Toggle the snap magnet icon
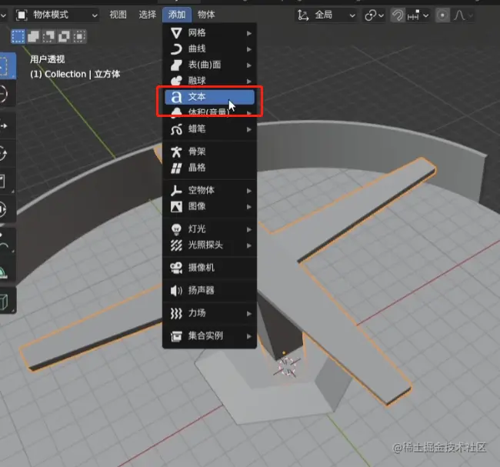Screen dimensions: 500x467 tap(398, 15)
